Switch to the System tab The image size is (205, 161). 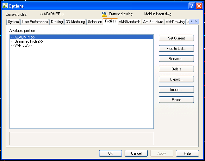(x=13, y=22)
